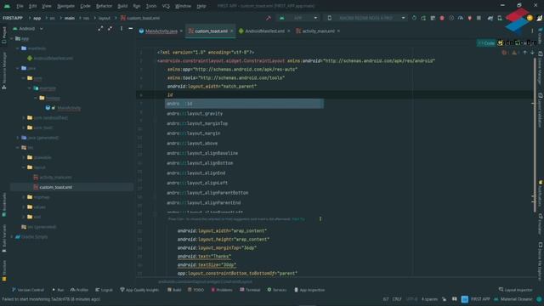Open the VCS menu
This screenshot has height=306, width=544.
pos(166,6)
